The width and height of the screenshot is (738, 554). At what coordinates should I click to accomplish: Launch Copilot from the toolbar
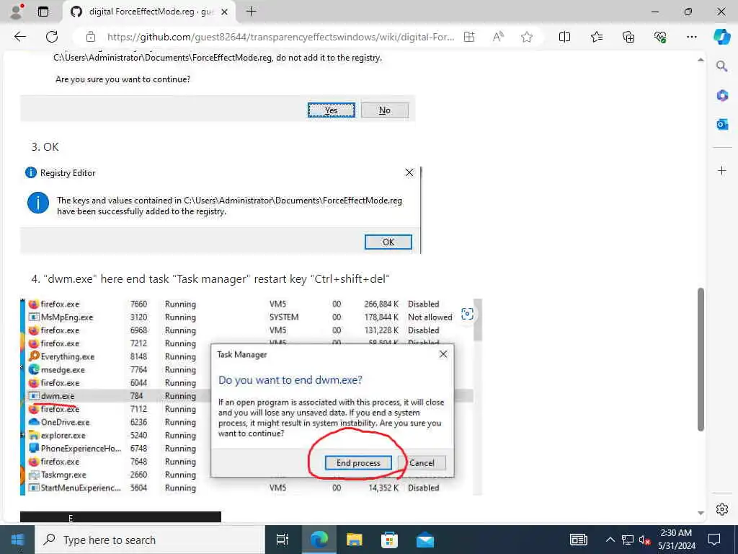click(722, 37)
